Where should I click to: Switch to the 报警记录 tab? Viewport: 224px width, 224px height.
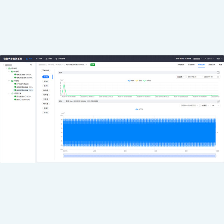(212, 65)
